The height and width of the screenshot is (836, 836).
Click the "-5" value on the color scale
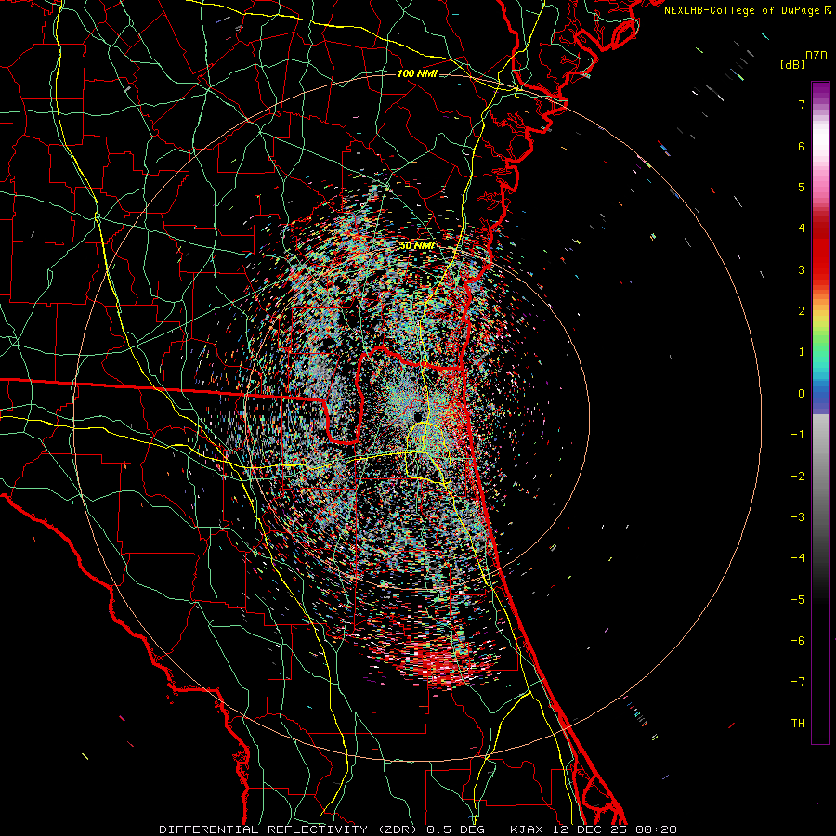tap(798, 600)
